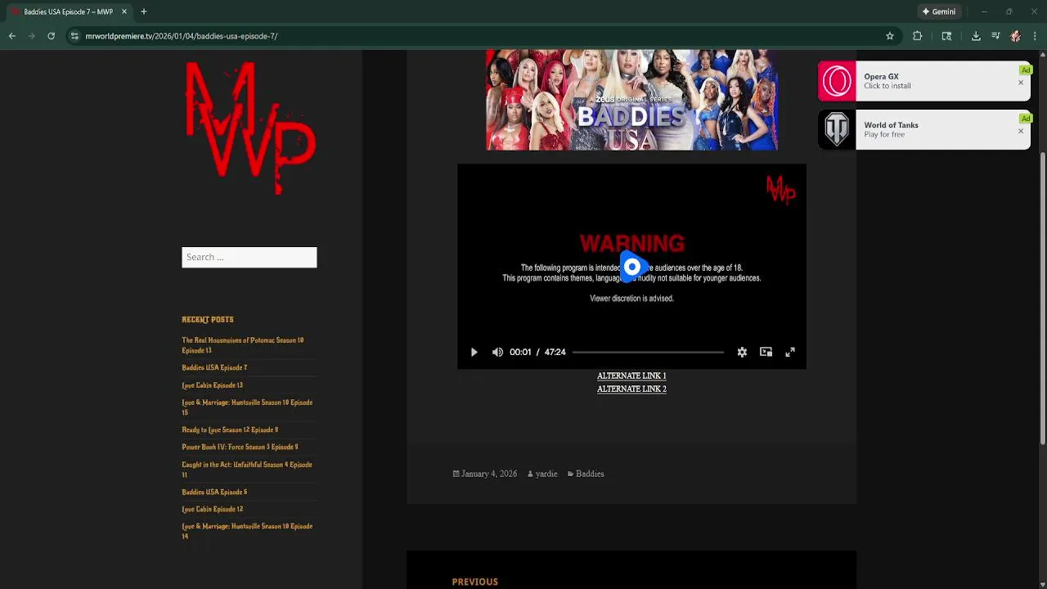Viewport: 1047px width, 589px height.
Task: Open the video player settings gear
Action: (742, 352)
